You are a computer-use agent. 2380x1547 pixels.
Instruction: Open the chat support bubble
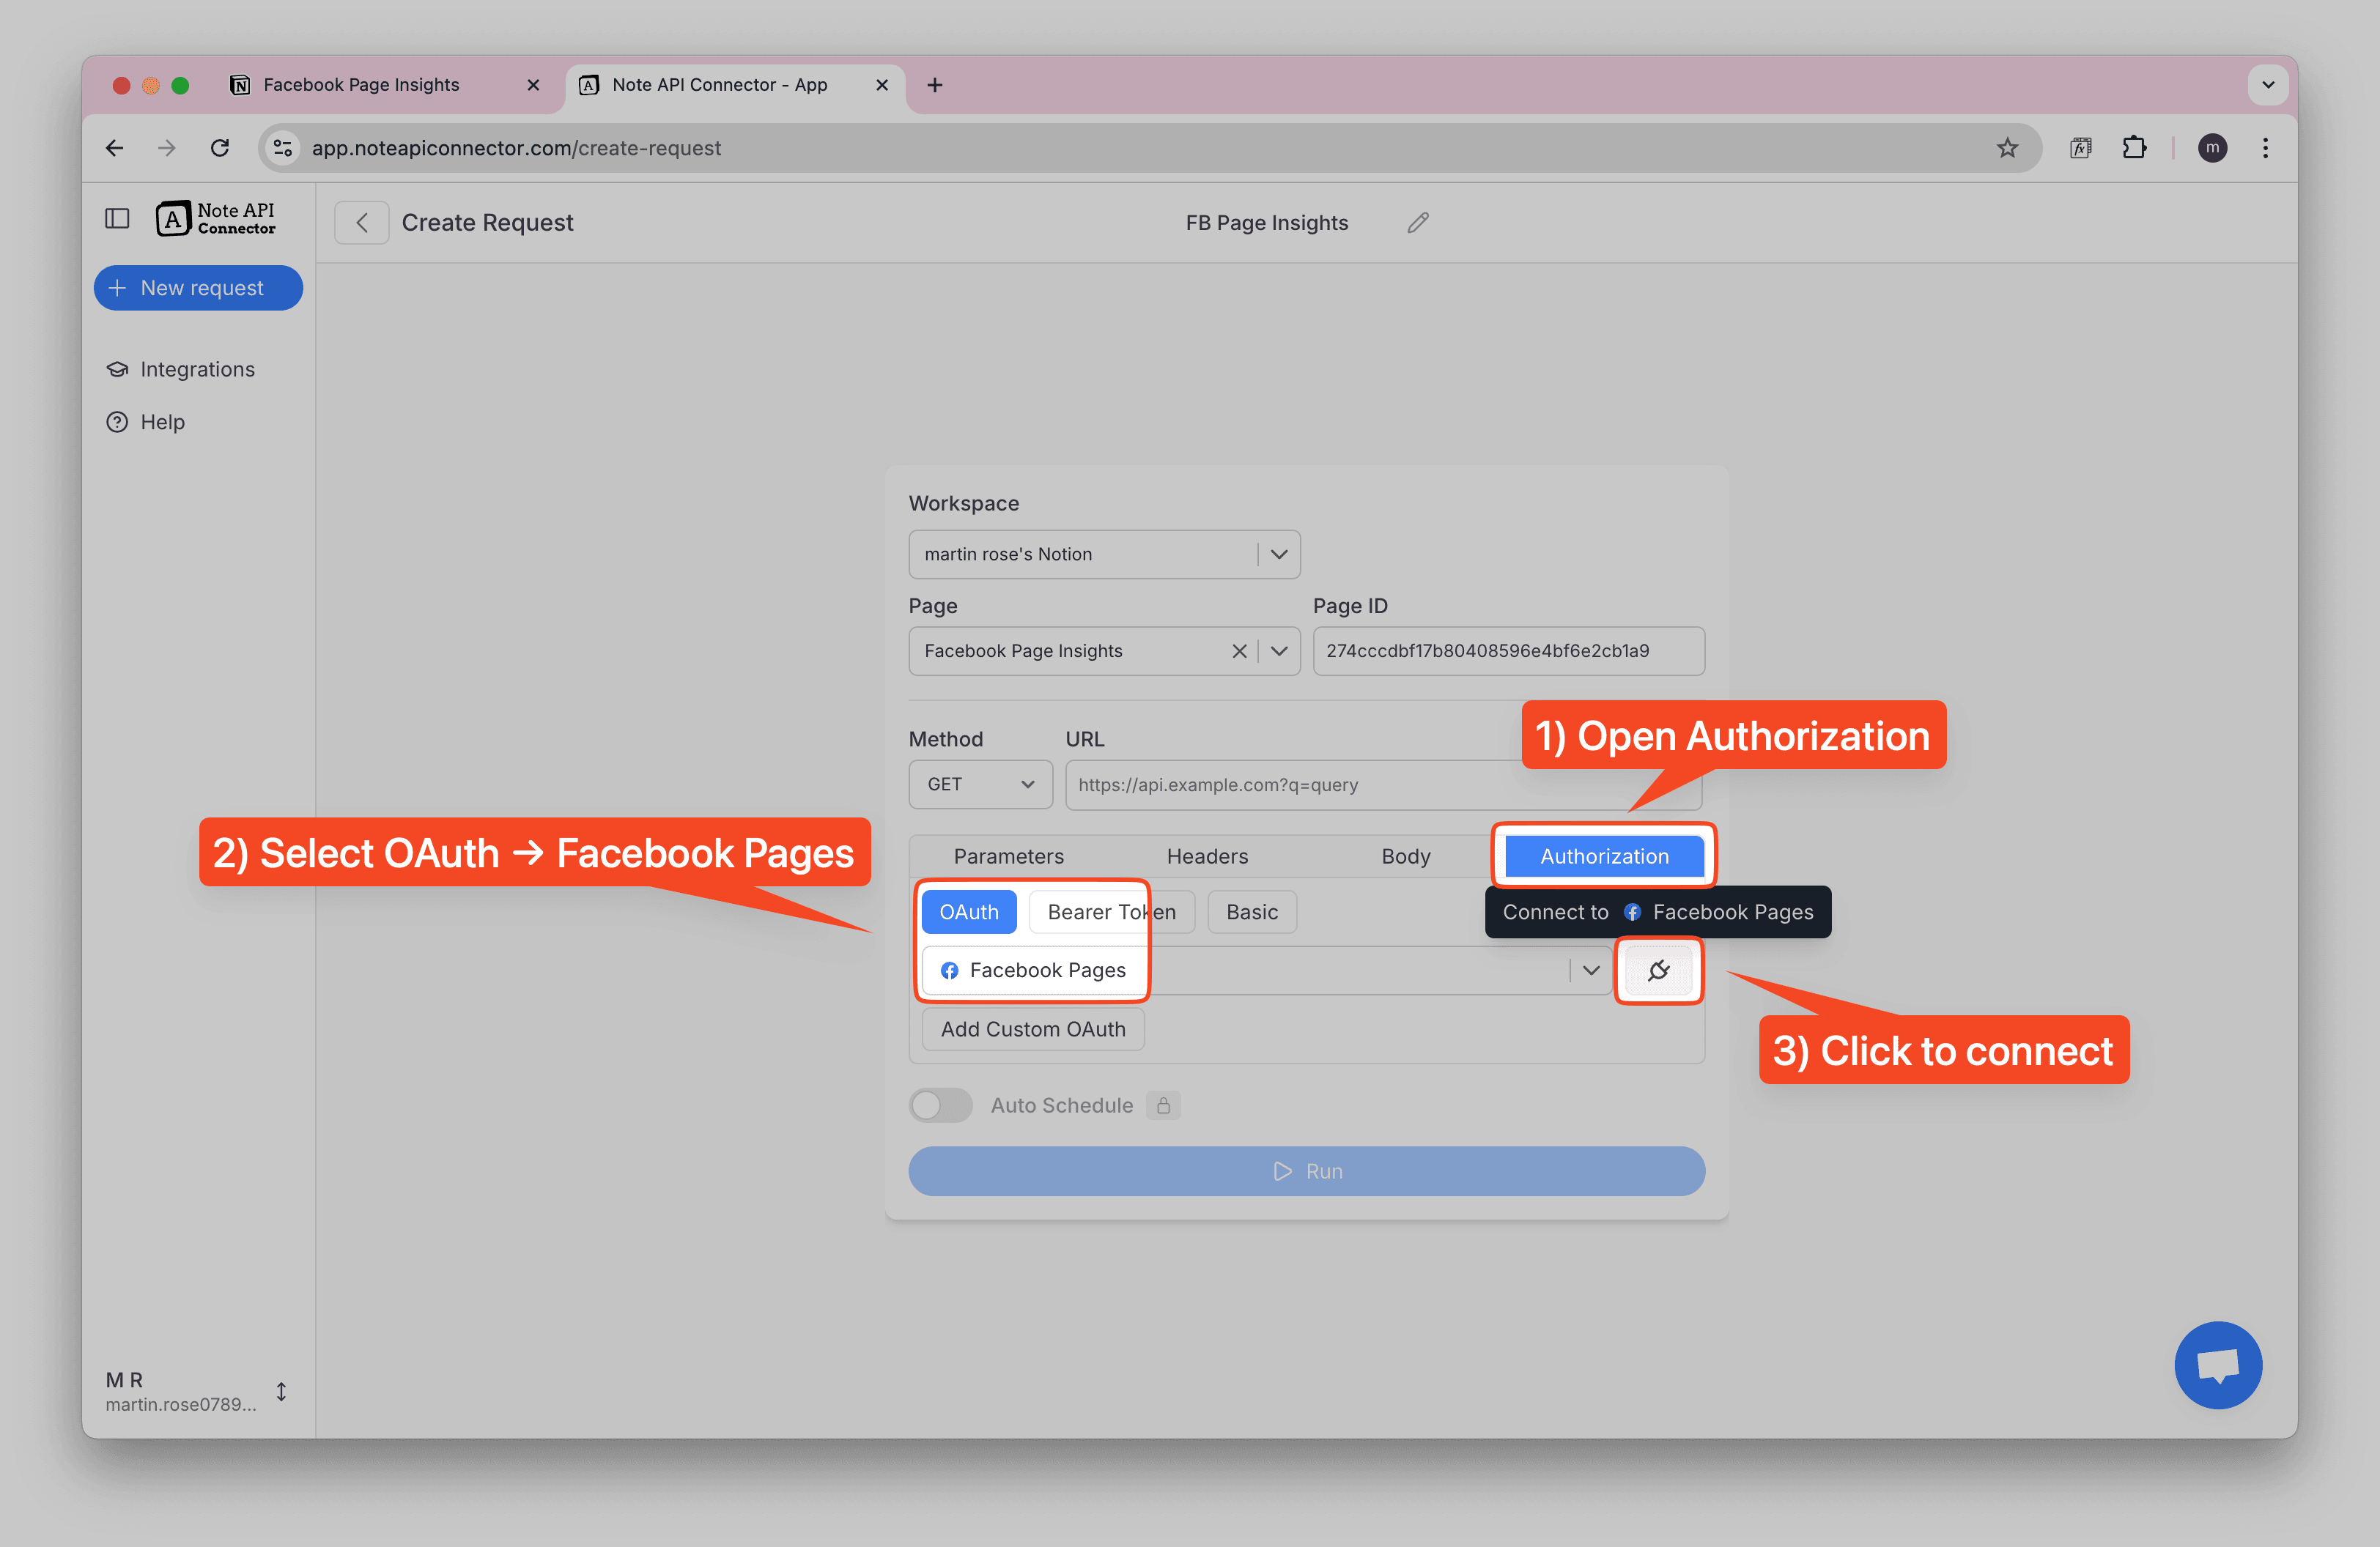pyautogui.click(x=2217, y=1365)
